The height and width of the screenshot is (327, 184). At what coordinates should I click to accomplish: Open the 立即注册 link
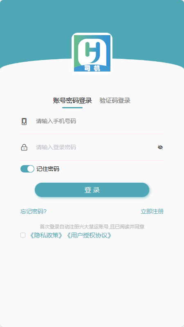[152, 212]
